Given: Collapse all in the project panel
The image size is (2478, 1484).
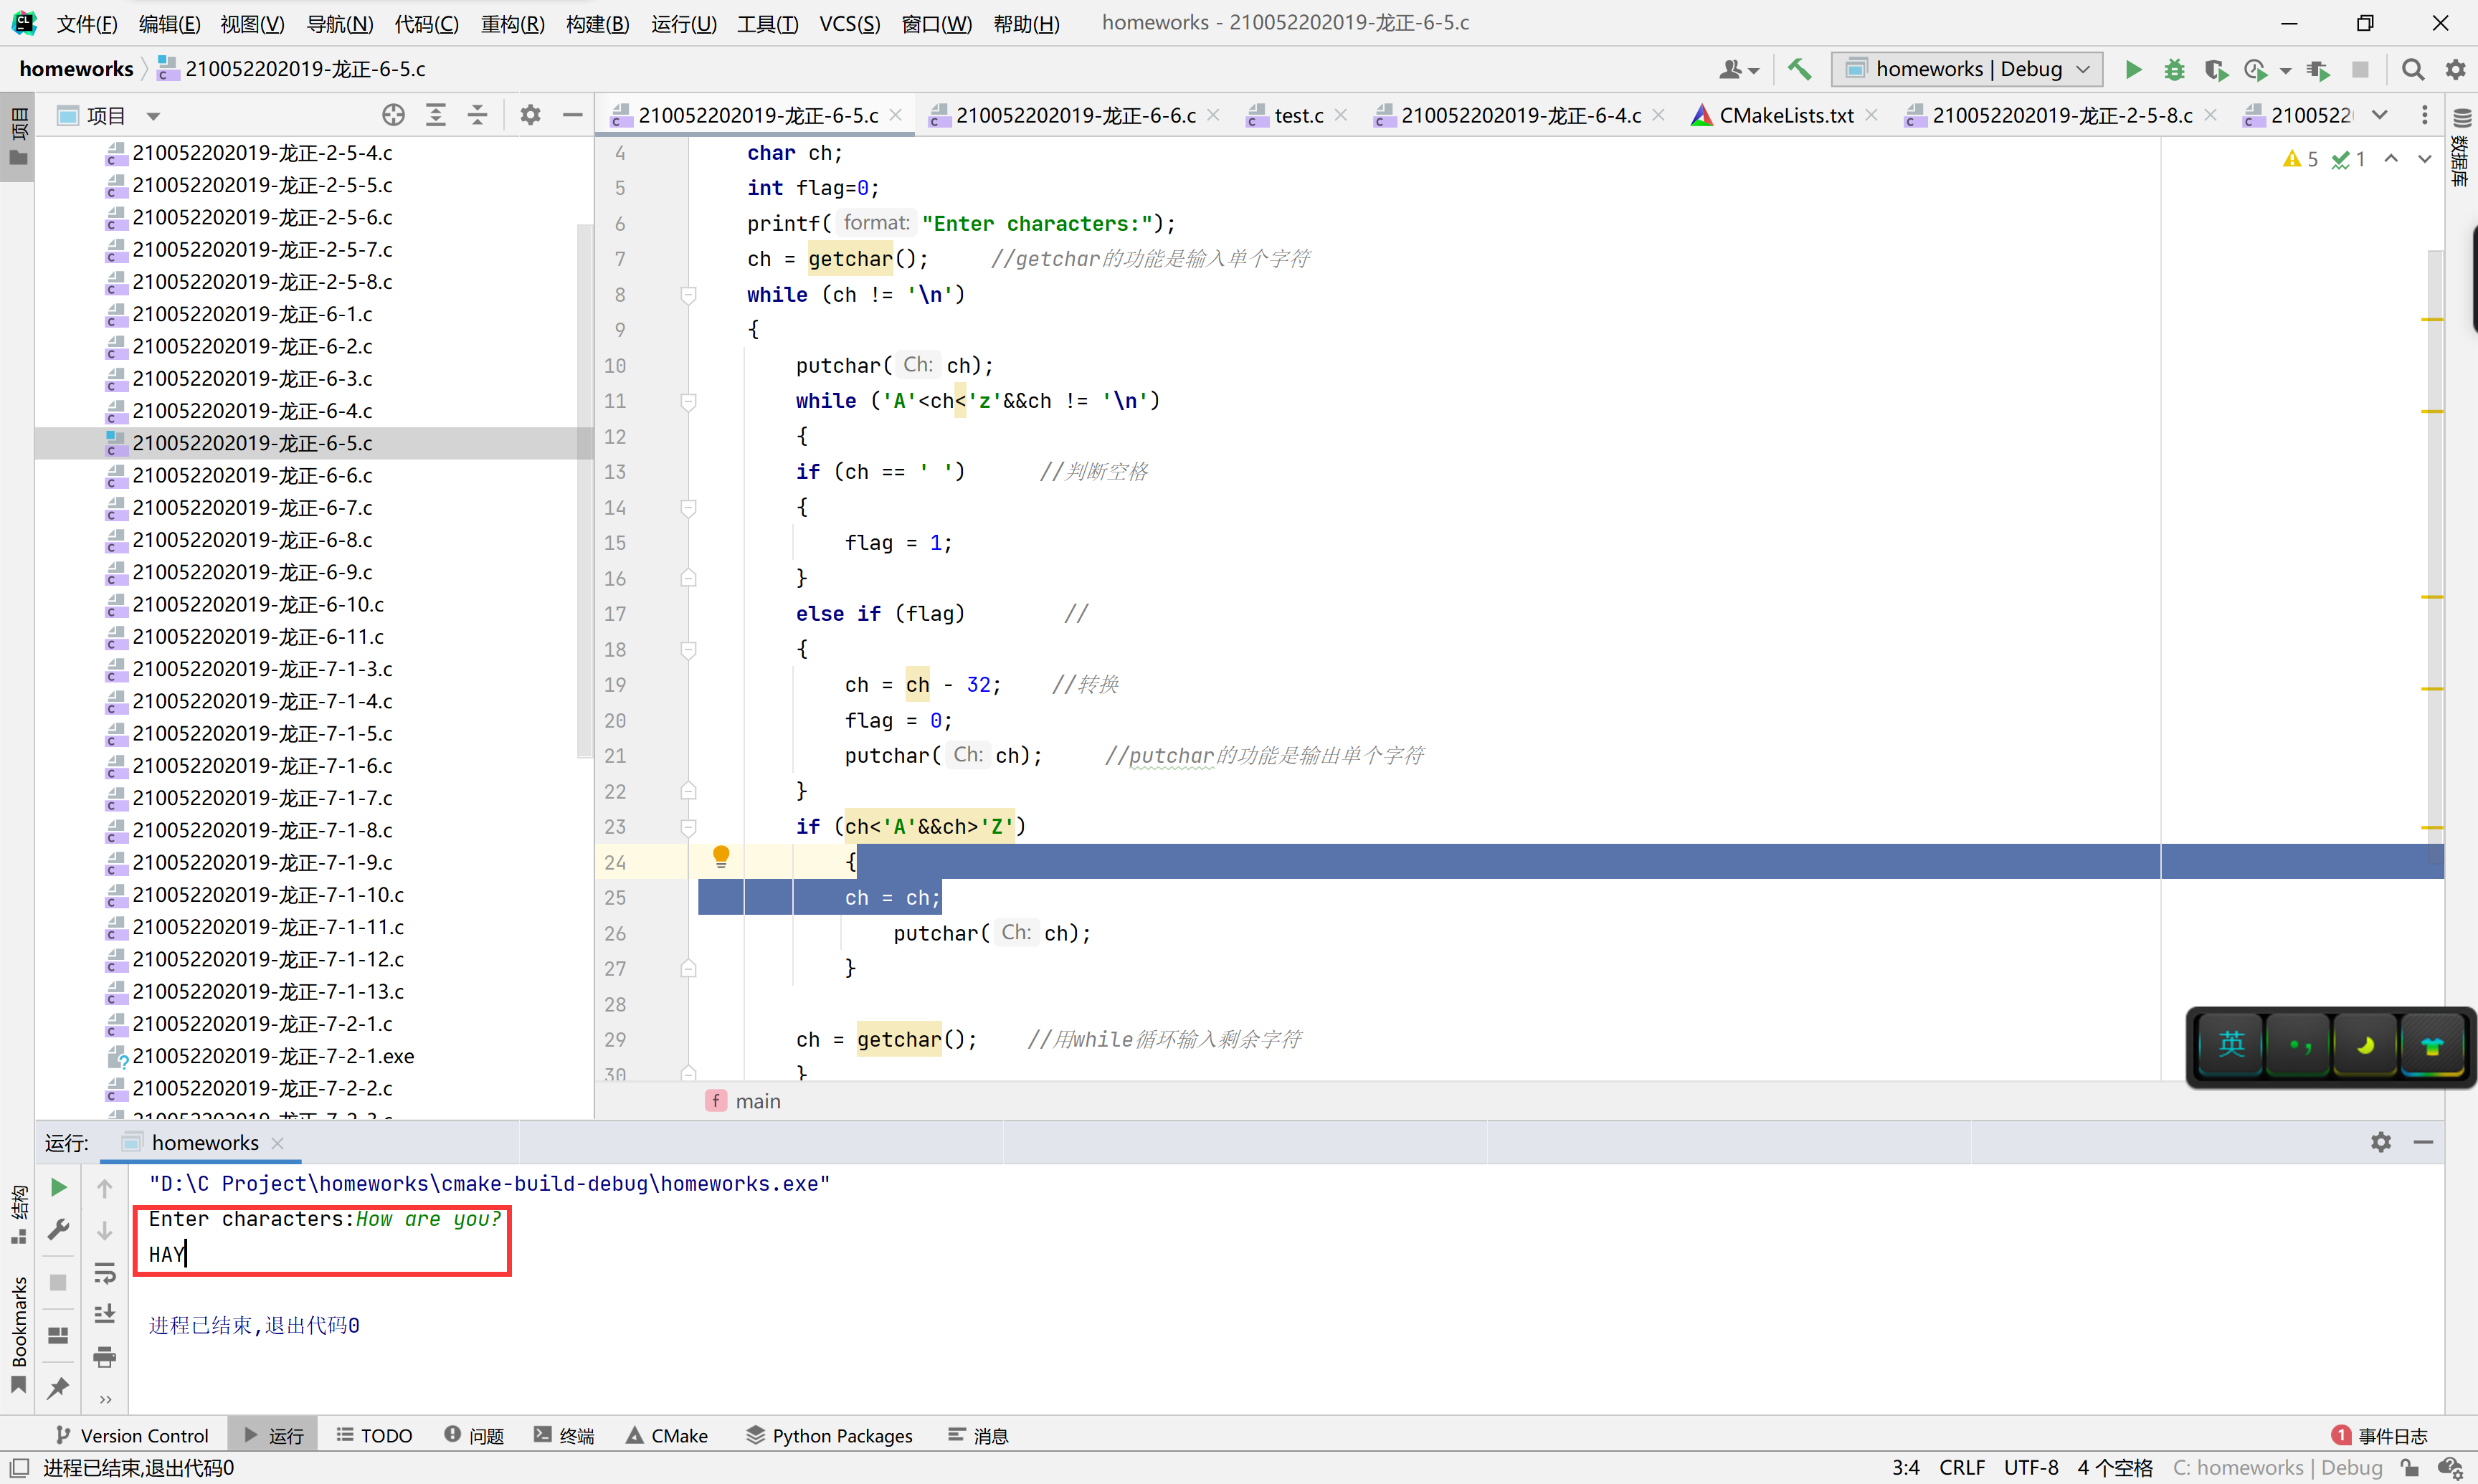Looking at the screenshot, I should (x=477, y=115).
